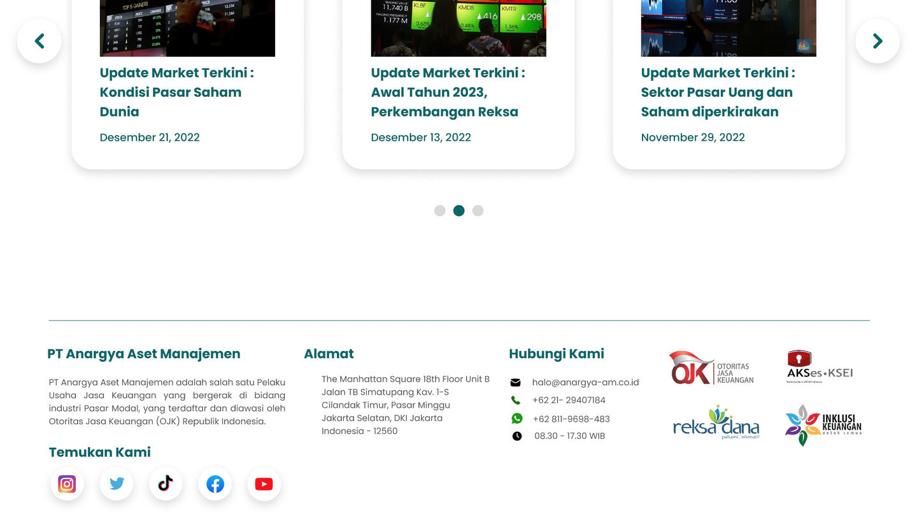Open article Kondisi Pasar Saham Dunia

point(176,92)
